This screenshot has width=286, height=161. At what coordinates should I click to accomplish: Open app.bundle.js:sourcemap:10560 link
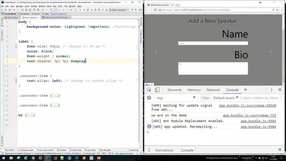248,106
